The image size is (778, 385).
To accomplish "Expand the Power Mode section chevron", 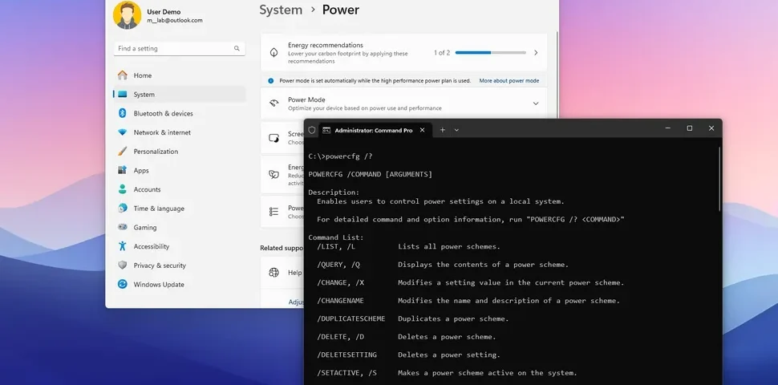I will (536, 103).
